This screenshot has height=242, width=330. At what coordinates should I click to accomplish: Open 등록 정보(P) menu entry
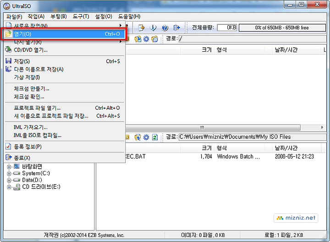pos(65,147)
